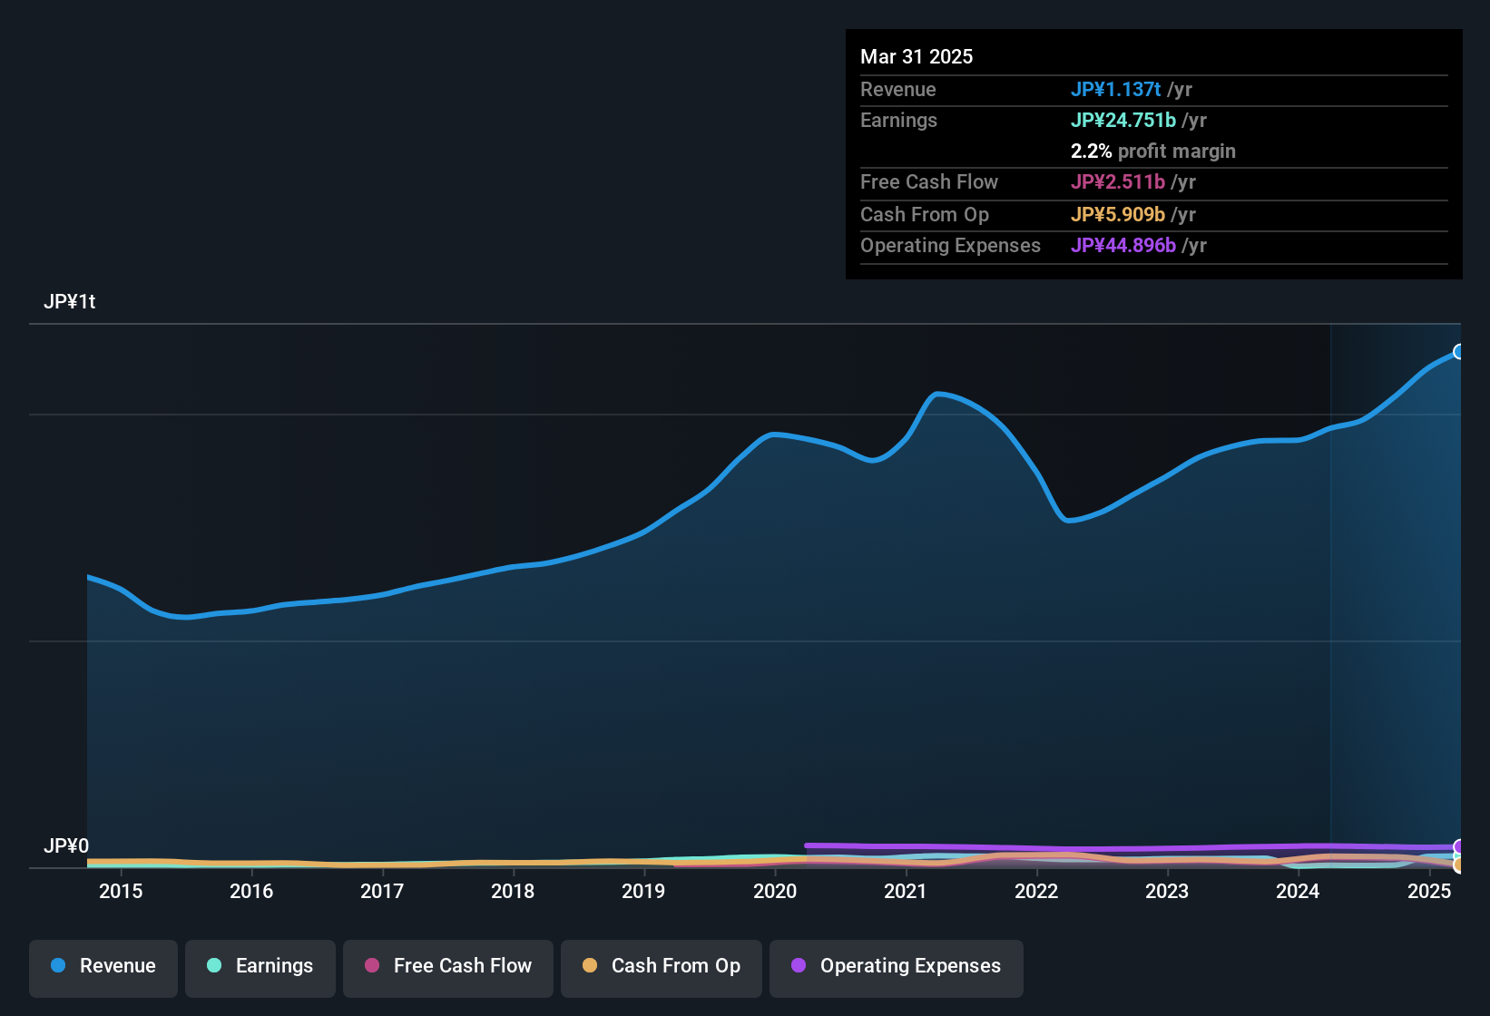Click the Revenue endpoint marker on the chart
1490x1016 pixels.
click(1459, 352)
